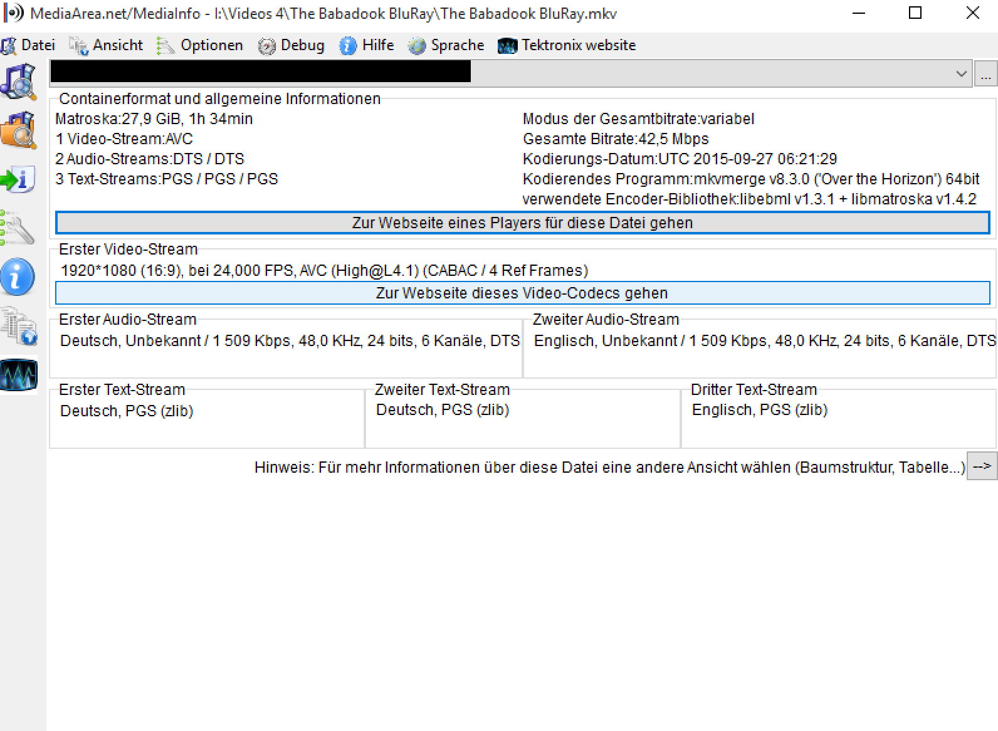The width and height of the screenshot is (998, 731).
Task: Click '3 Text-Streams:PGS / PGS / PGS' line
Action: click(167, 179)
